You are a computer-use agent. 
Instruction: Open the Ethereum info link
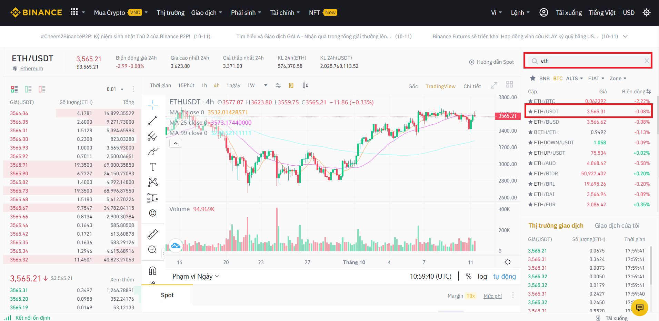tap(31, 68)
